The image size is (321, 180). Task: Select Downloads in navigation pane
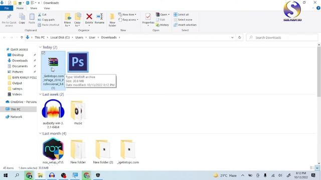(x=20, y=60)
